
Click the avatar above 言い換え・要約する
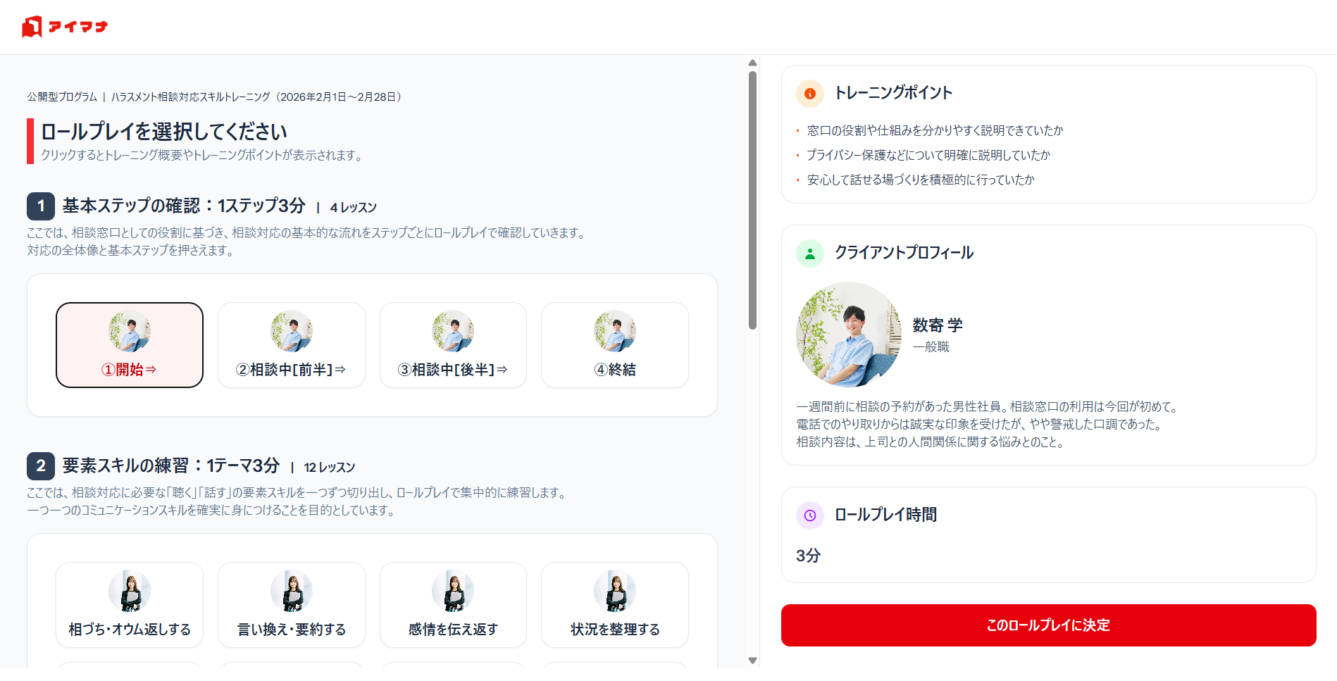coord(292,591)
